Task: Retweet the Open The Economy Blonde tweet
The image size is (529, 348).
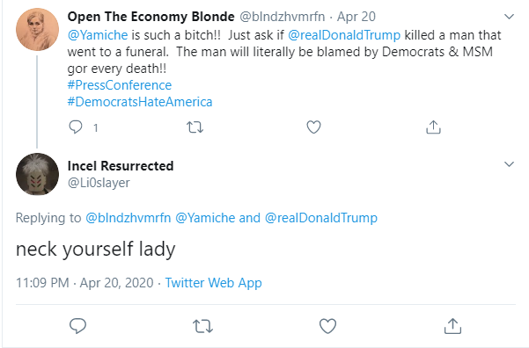Action: tap(195, 127)
